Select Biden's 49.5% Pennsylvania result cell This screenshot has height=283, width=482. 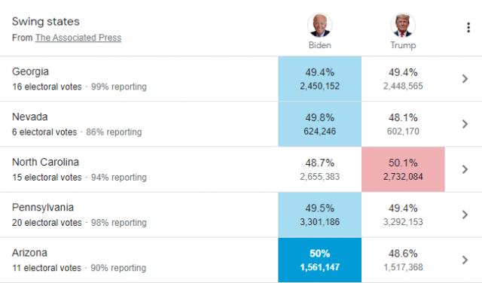point(319,215)
